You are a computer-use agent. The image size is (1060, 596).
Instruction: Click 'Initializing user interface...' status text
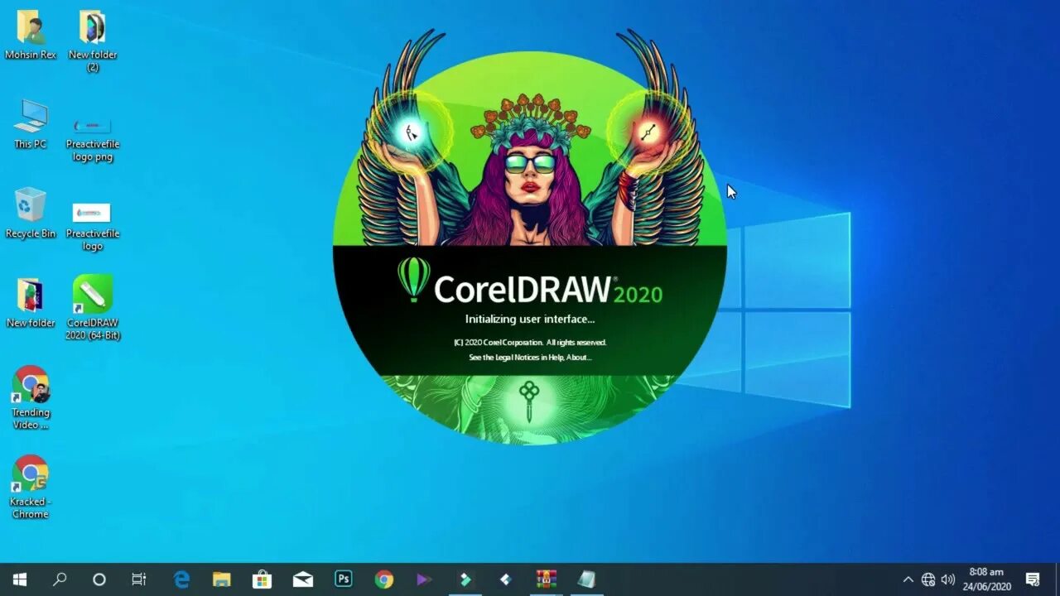[x=530, y=320]
